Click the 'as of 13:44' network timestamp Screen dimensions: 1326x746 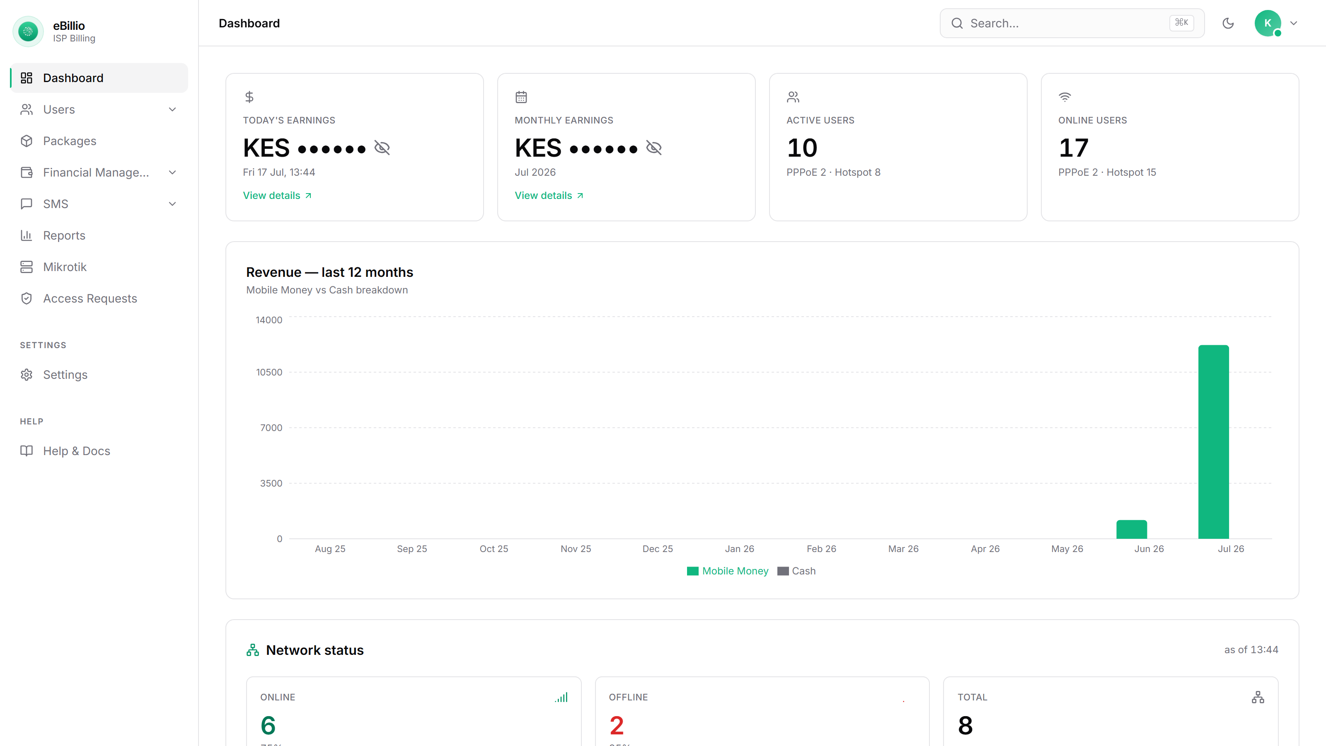click(x=1251, y=650)
